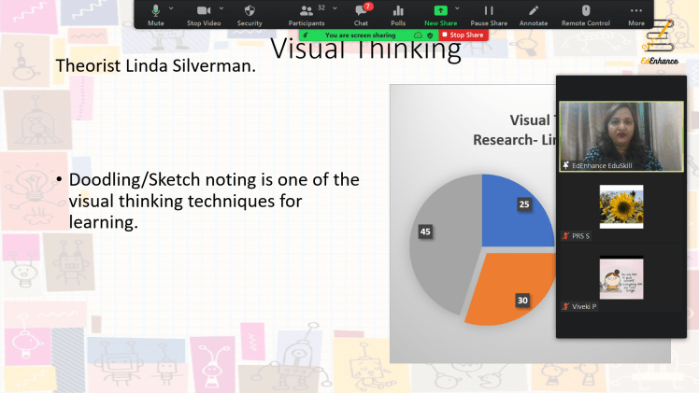
Task: Expand video options arrow beside Stop Video
Action: (222, 7)
